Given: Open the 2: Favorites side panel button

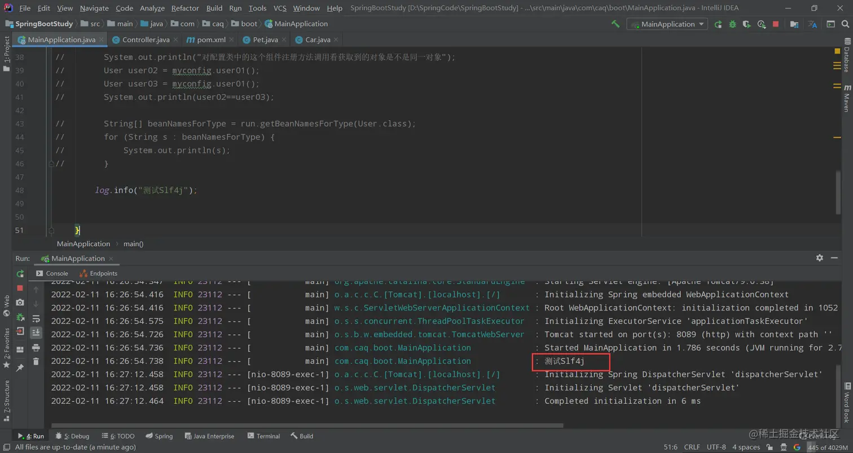Looking at the screenshot, I should click(x=6, y=348).
